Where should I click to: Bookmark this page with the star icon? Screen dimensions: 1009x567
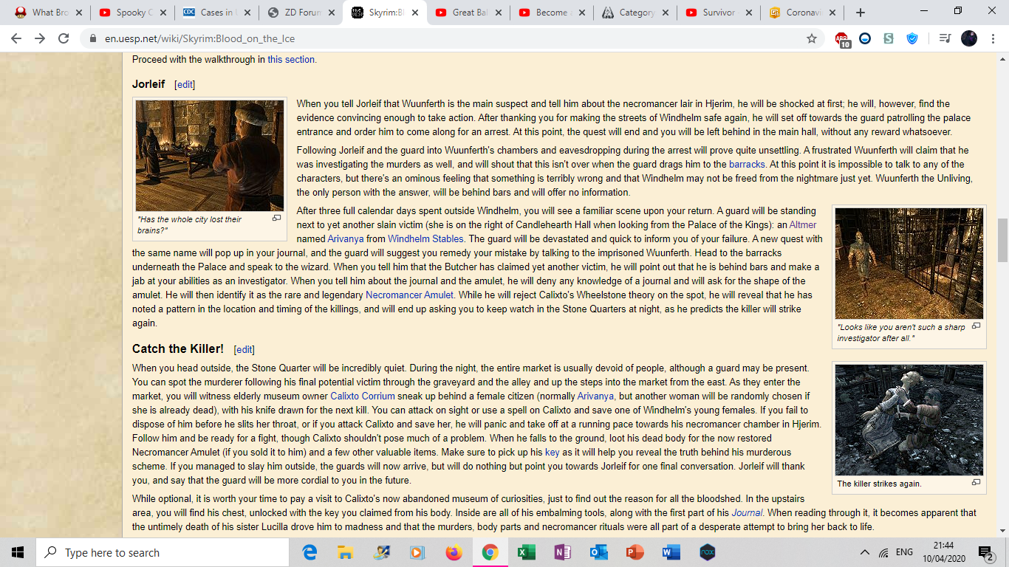coord(812,38)
